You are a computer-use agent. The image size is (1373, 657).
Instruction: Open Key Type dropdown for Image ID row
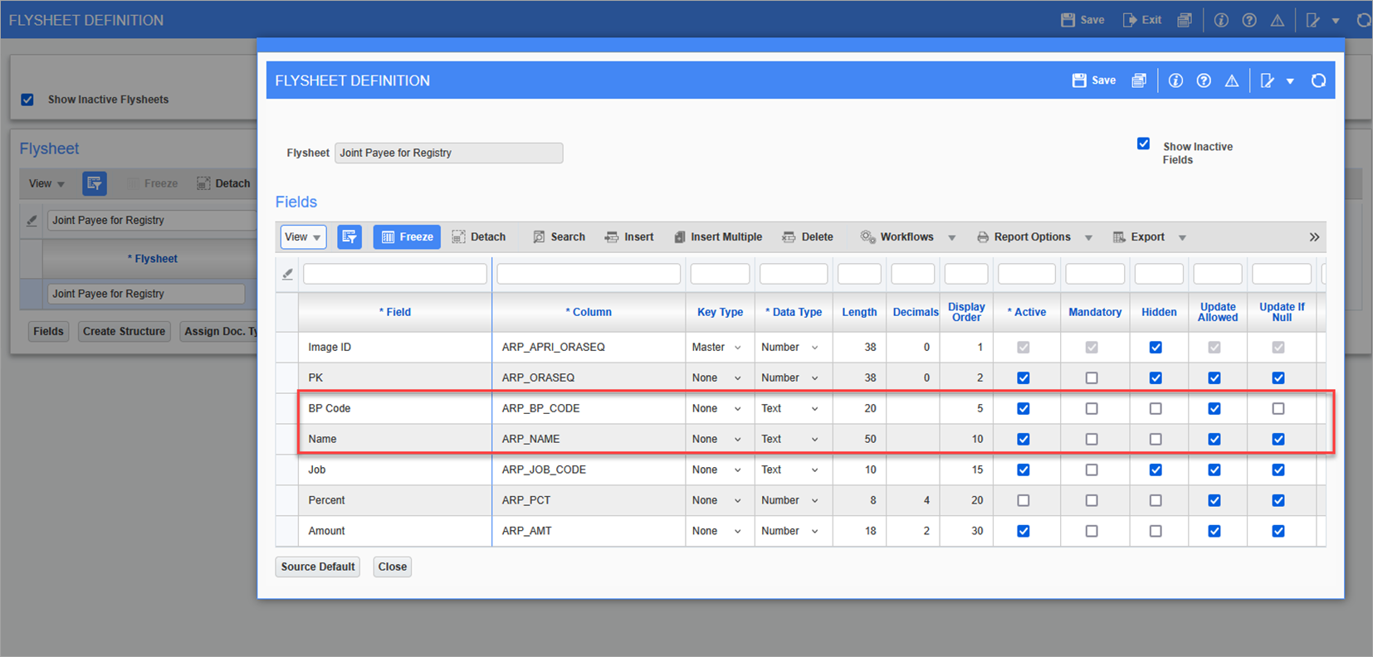pos(738,348)
